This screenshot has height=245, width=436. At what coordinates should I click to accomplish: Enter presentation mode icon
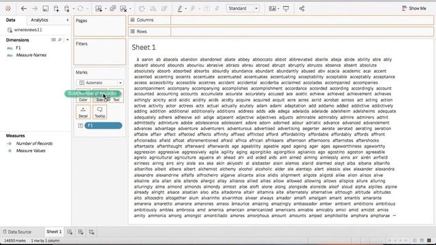pyautogui.click(x=286, y=9)
